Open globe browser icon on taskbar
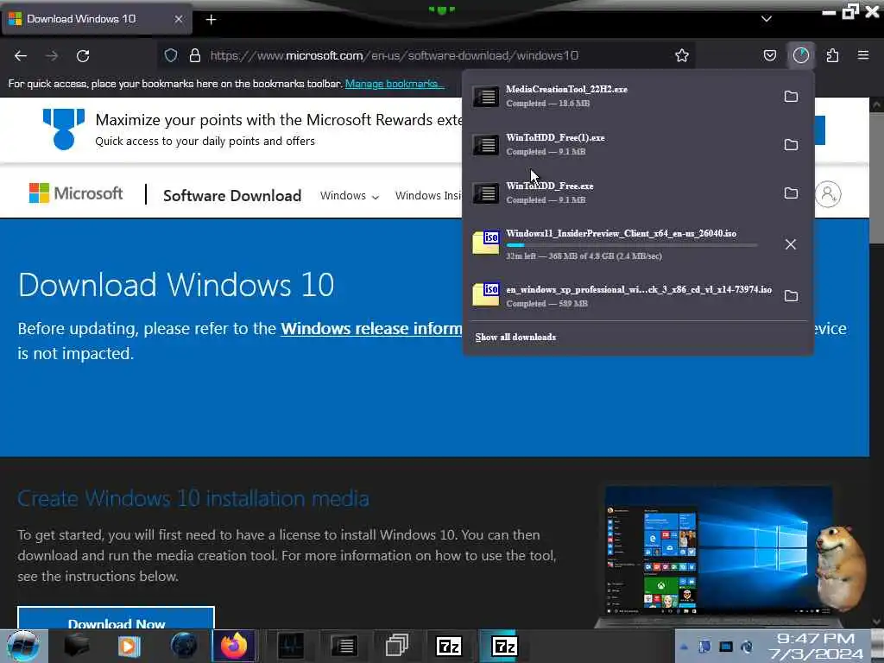The height and width of the screenshot is (663, 884). [x=184, y=646]
